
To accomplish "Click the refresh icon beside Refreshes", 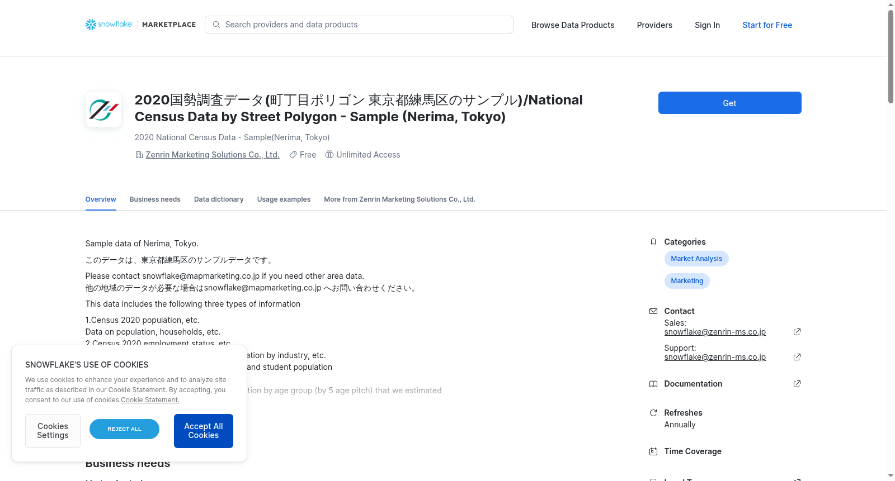I will click(653, 413).
